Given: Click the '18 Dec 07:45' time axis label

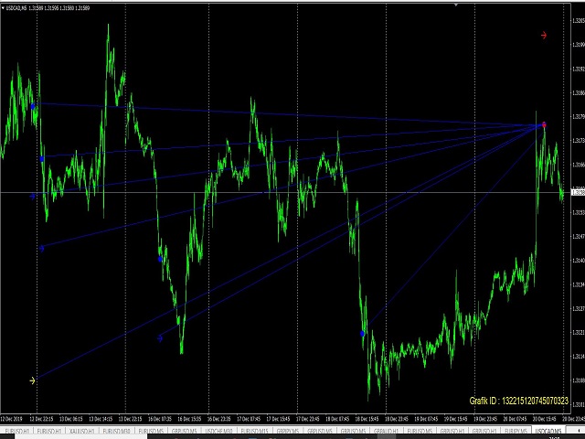Looking at the screenshot, I should pyautogui.click(x=337, y=419).
